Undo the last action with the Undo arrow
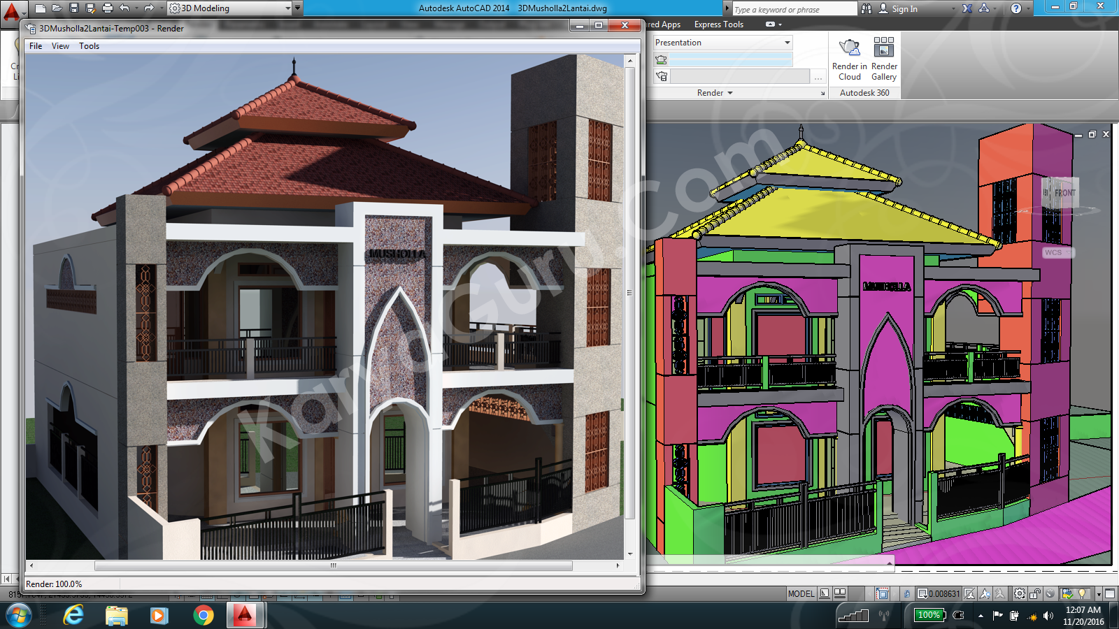The height and width of the screenshot is (629, 1119). (125, 8)
